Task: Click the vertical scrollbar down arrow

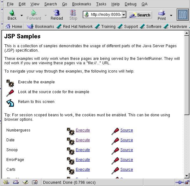Action: click(x=187, y=176)
